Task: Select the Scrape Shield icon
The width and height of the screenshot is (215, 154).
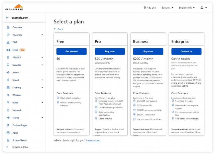Action: click(x=8, y=140)
